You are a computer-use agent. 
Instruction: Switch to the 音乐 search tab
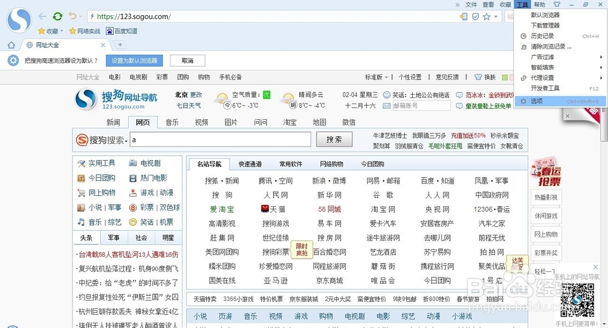click(x=172, y=122)
